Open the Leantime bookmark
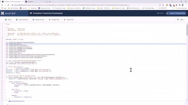The image size is (188, 105). point(119,8)
